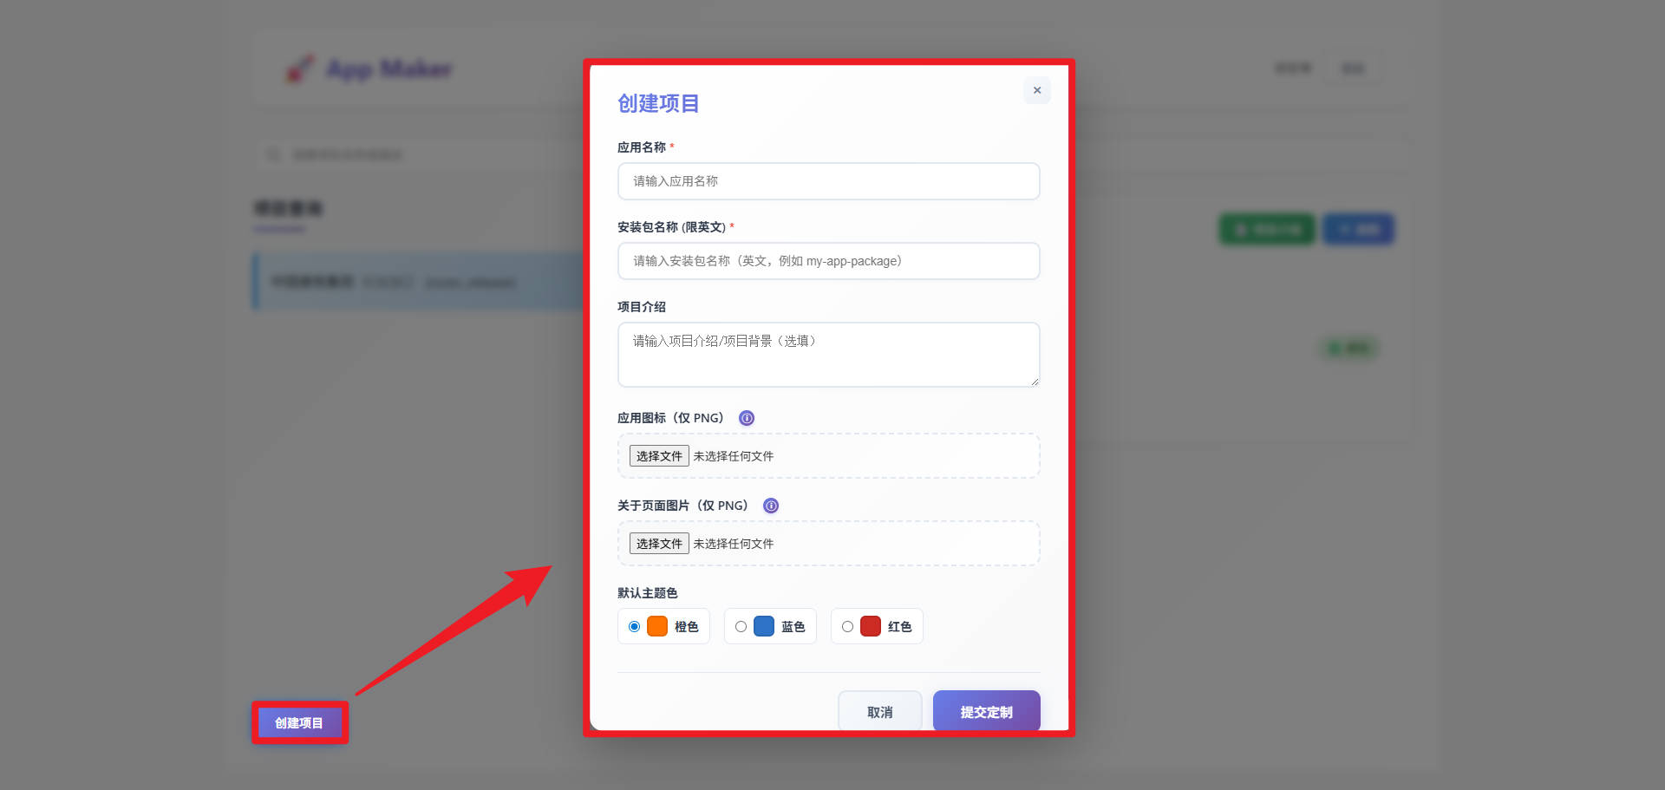Viewport: 1665px width, 790px height.
Task: Select the 红色 radio button
Action: point(847,627)
